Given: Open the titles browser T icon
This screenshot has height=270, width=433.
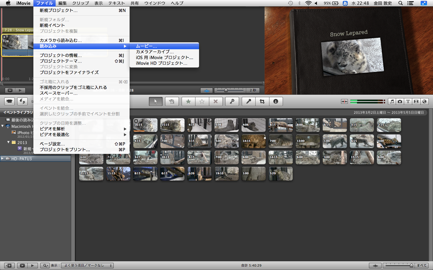Looking at the screenshot, I should point(408,101).
